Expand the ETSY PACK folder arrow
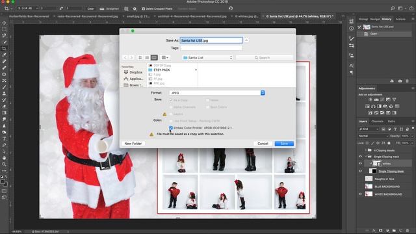The width and height of the screenshot is (416, 234). pos(196,70)
